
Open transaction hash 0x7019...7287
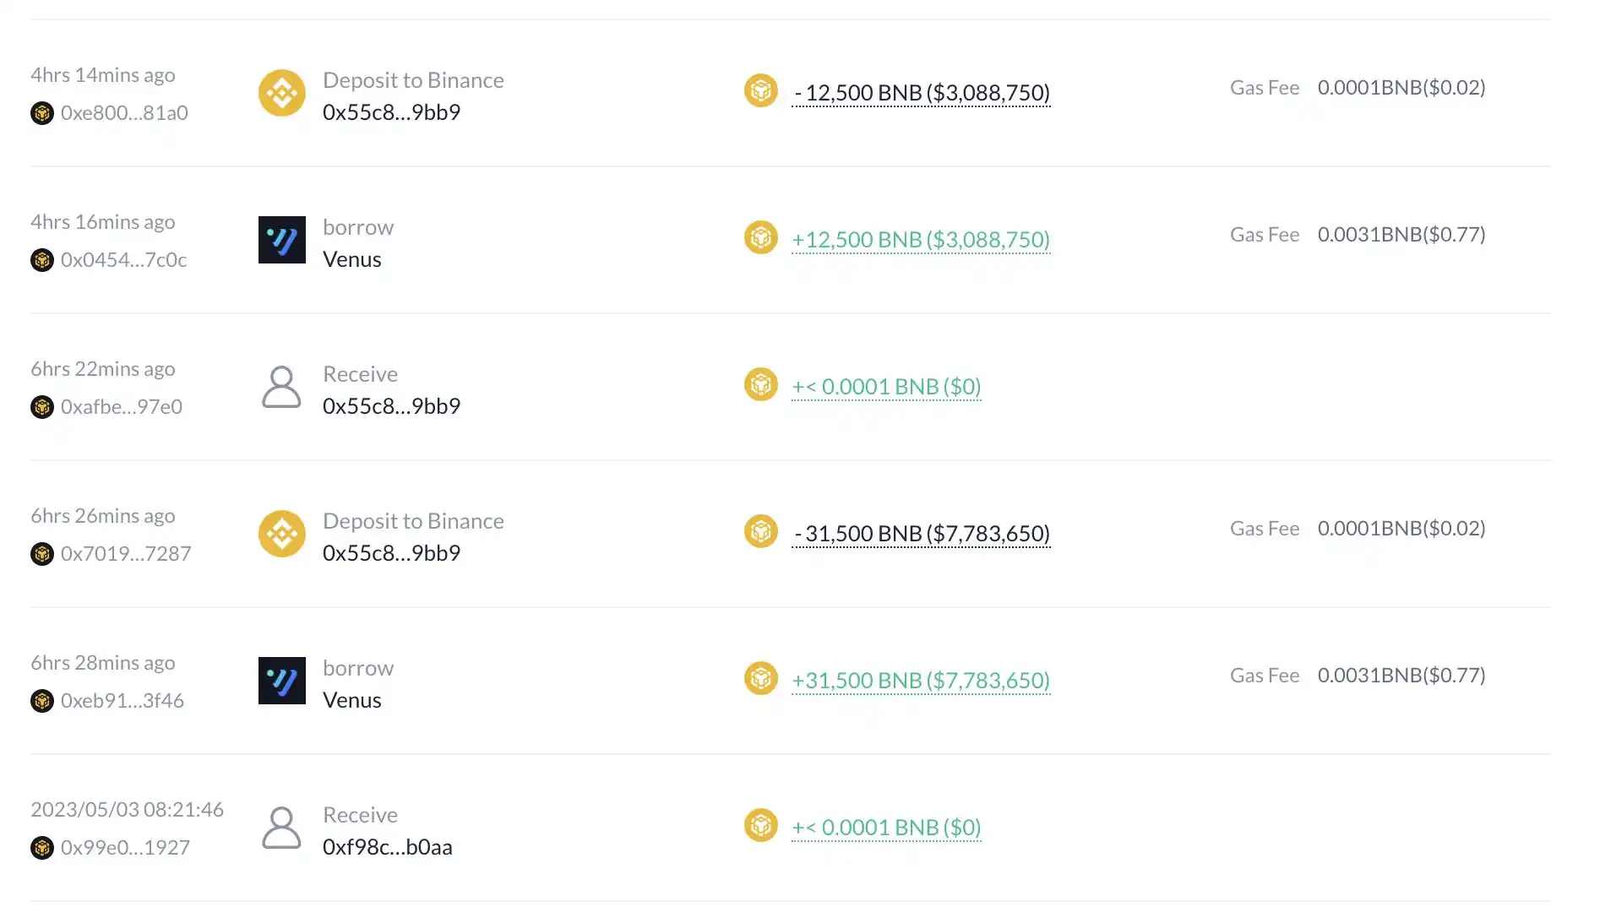tap(126, 554)
